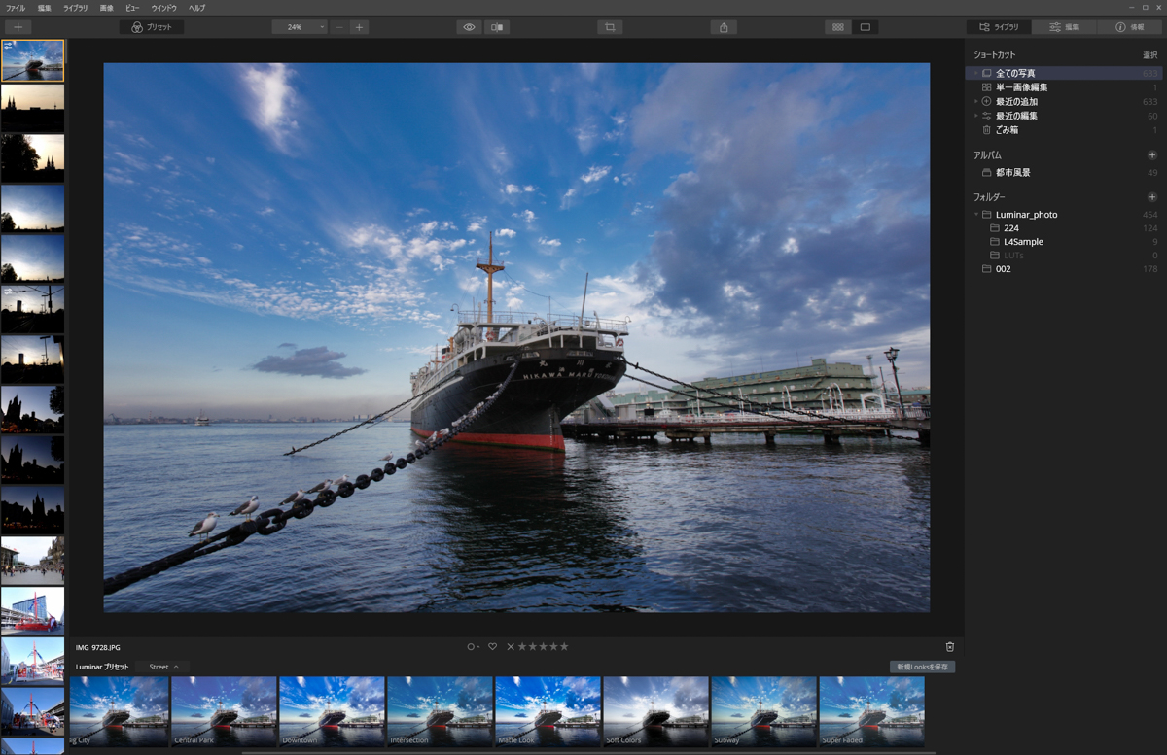The height and width of the screenshot is (755, 1167).
Task: Apply the Big City look
Action: 117,712
